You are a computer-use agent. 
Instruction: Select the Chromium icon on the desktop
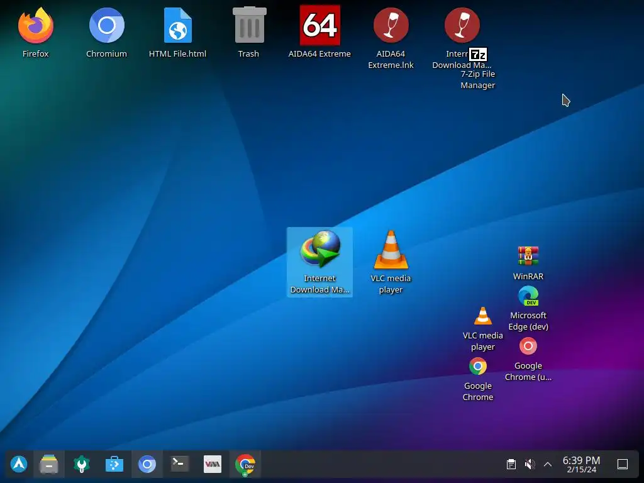[x=107, y=25]
